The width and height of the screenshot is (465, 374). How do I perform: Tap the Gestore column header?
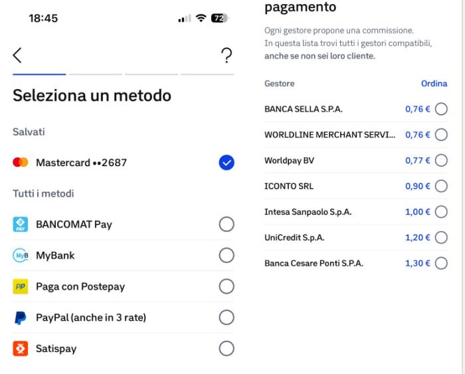pyautogui.click(x=280, y=84)
